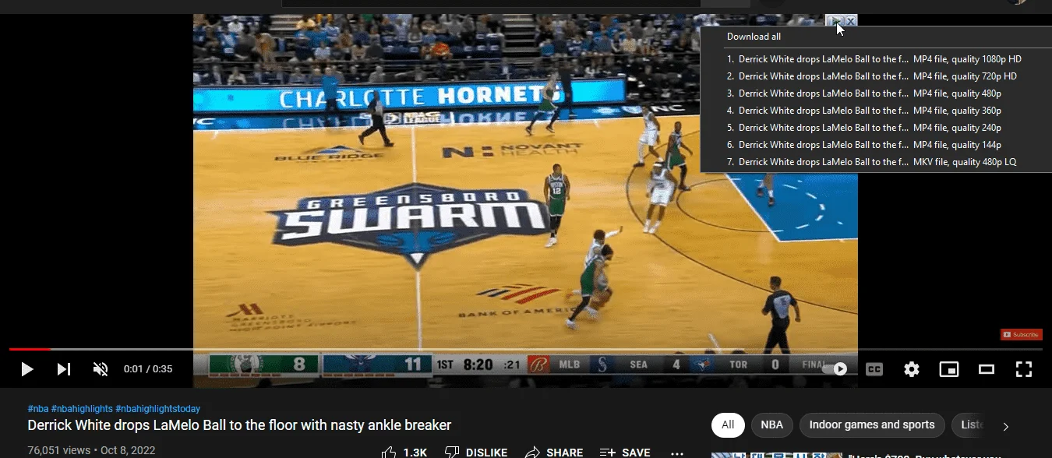Switch to miniplayer mode
1052x458 pixels.
949,369
